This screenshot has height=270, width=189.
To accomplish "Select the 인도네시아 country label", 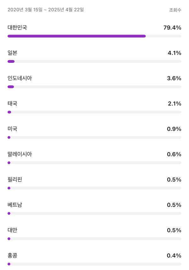I will click(20, 78).
